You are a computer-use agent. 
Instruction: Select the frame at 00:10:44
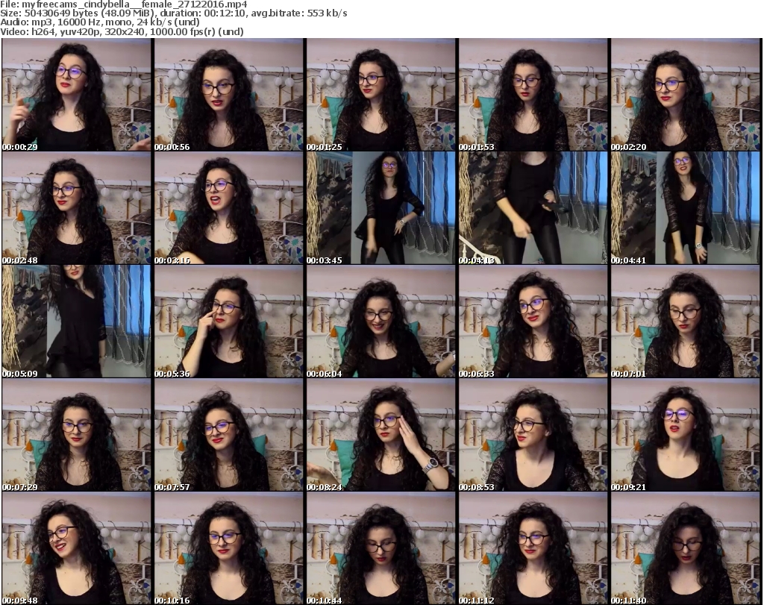click(381, 548)
